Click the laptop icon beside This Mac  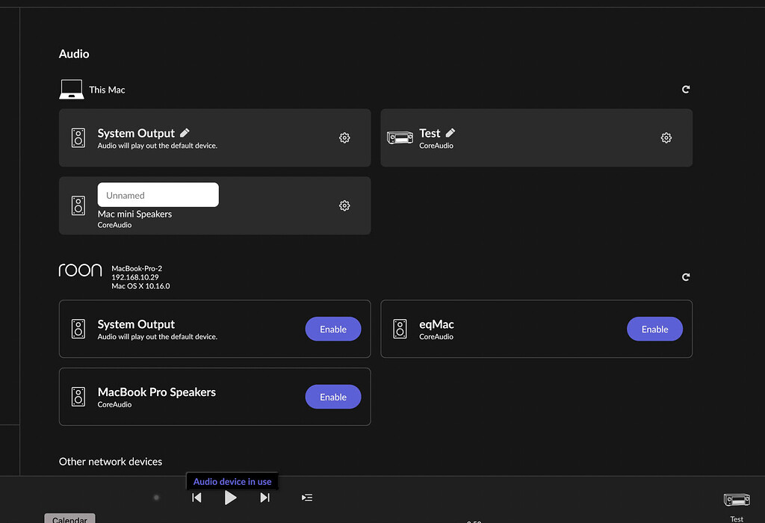pos(71,90)
